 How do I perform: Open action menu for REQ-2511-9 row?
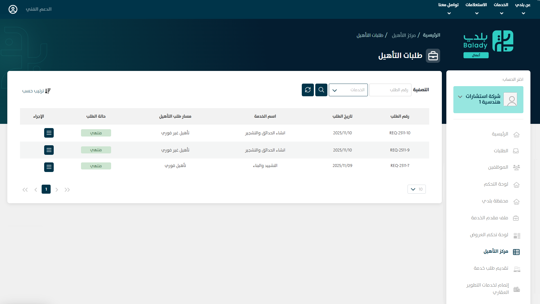pos(49,150)
